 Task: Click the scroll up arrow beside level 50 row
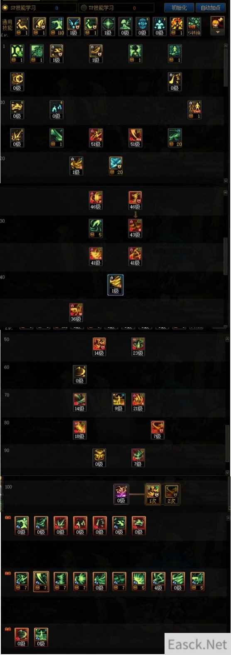227,339
